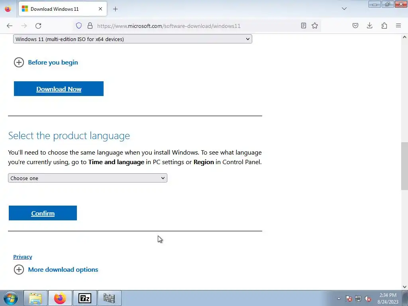
Task: Show hidden system tray icons
Action: (x=339, y=299)
